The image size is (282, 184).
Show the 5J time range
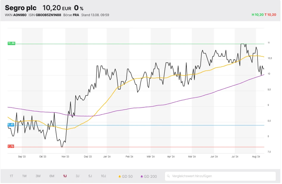[x=90, y=176]
